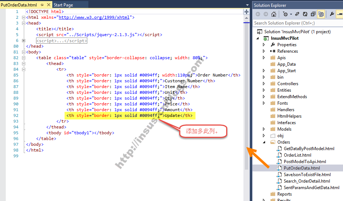The height and width of the screenshot is (201, 343).
Task: Expand the collapsed script block on line 6
Action: click(23, 40)
